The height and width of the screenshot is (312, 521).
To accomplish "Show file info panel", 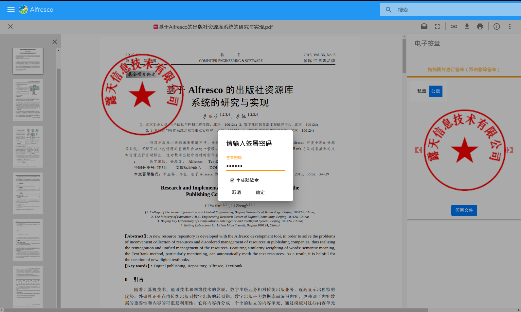I will pyautogui.click(x=497, y=26).
